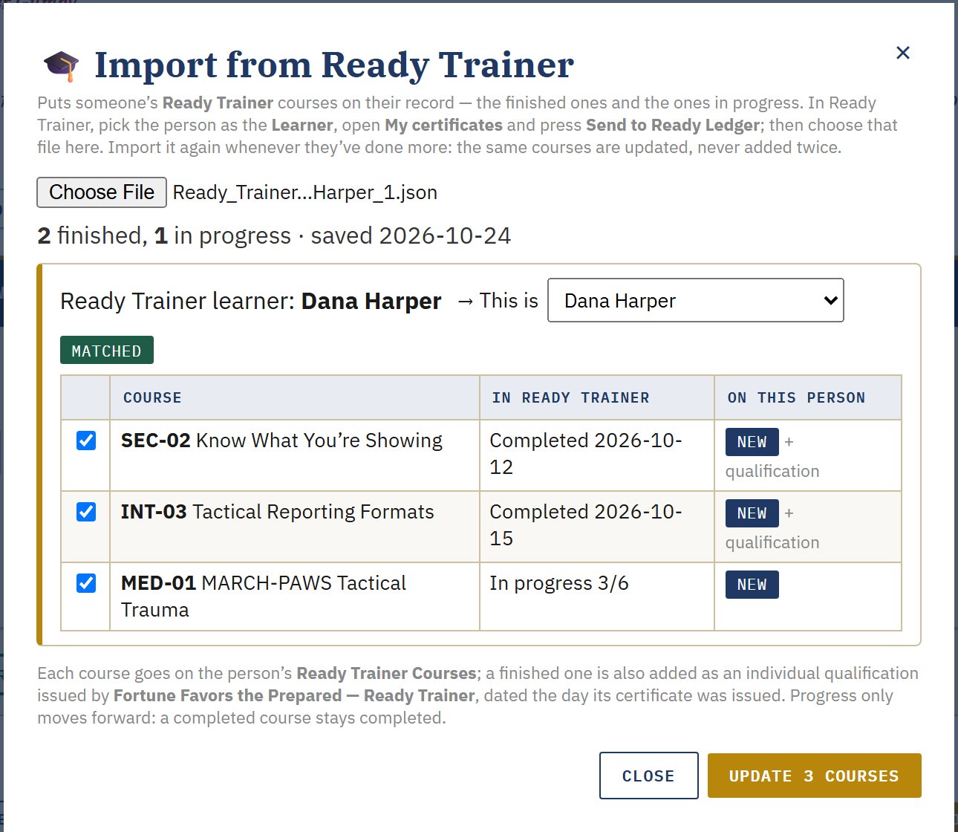Click "MED-01 MARCH-PAWS Tactical Trauma" course name
This screenshot has height=832, width=958.
pos(264,597)
